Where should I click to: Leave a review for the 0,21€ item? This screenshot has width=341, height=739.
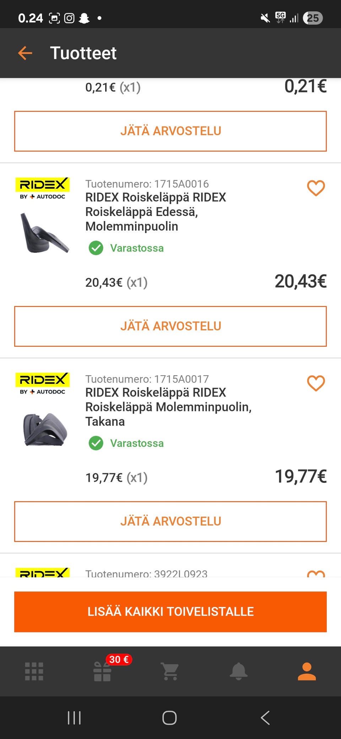(170, 131)
